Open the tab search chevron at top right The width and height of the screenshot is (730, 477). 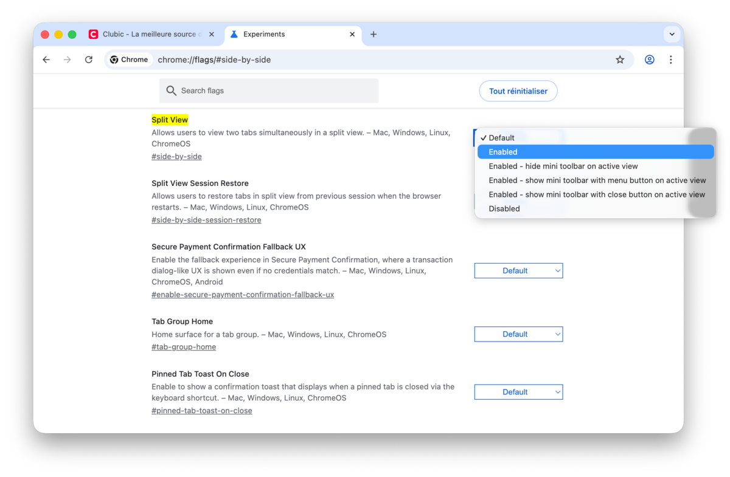click(672, 34)
